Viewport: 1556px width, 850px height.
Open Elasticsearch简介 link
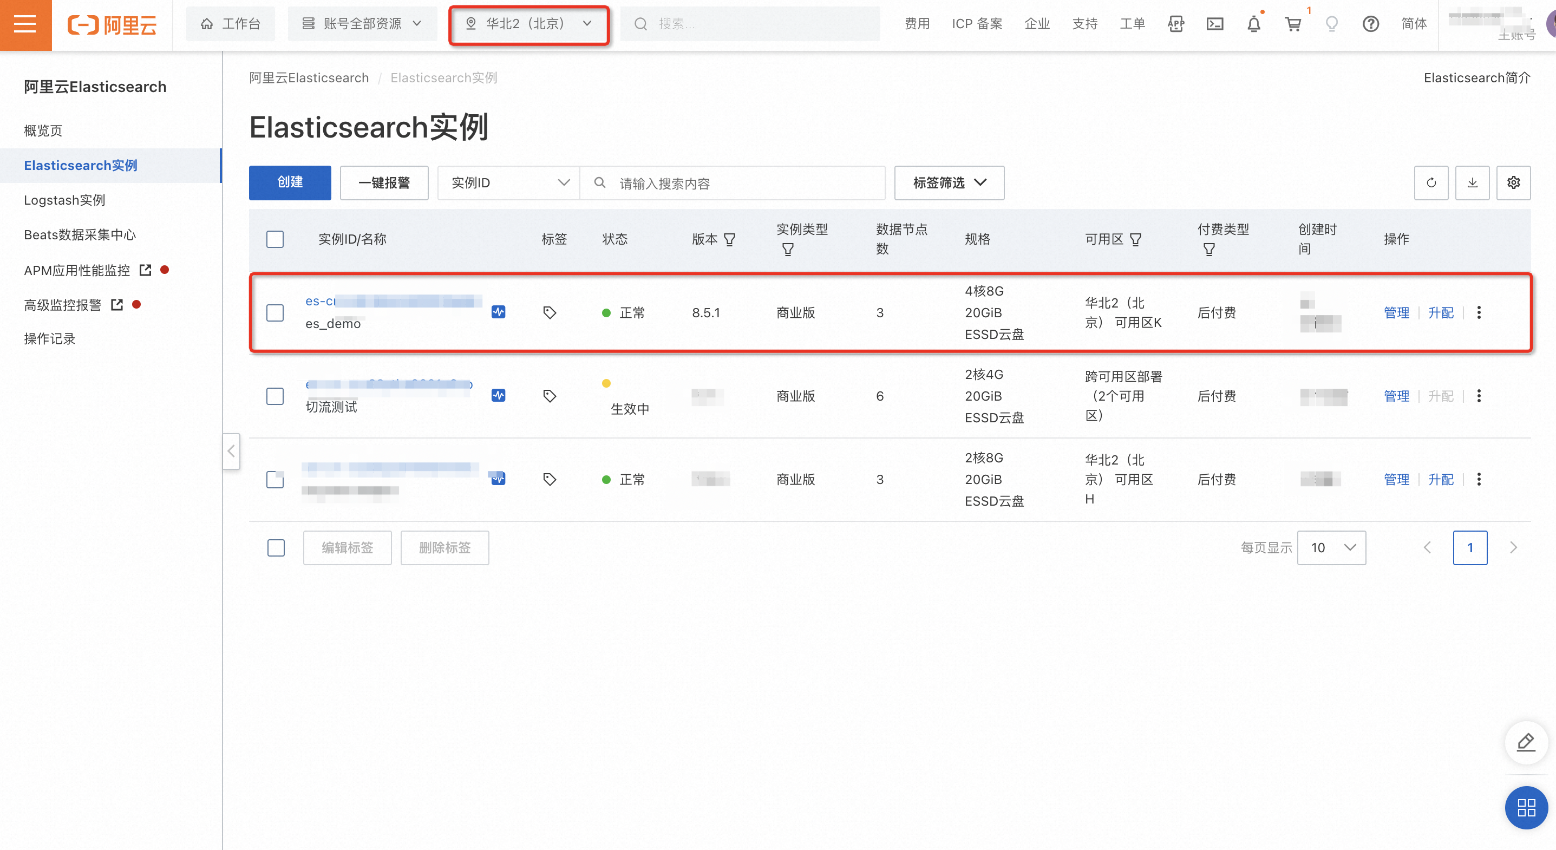(1477, 78)
